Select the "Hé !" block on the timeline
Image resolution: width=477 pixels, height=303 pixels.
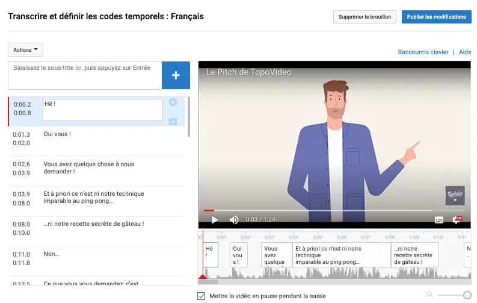tap(211, 255)
